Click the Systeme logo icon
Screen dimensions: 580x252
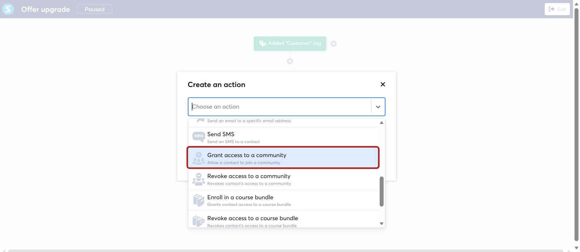click(8, 9)
